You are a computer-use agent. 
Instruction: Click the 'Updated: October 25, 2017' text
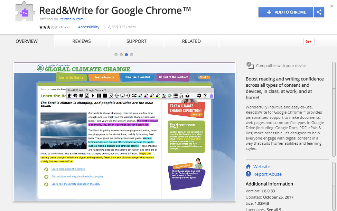tap(270, 197)
